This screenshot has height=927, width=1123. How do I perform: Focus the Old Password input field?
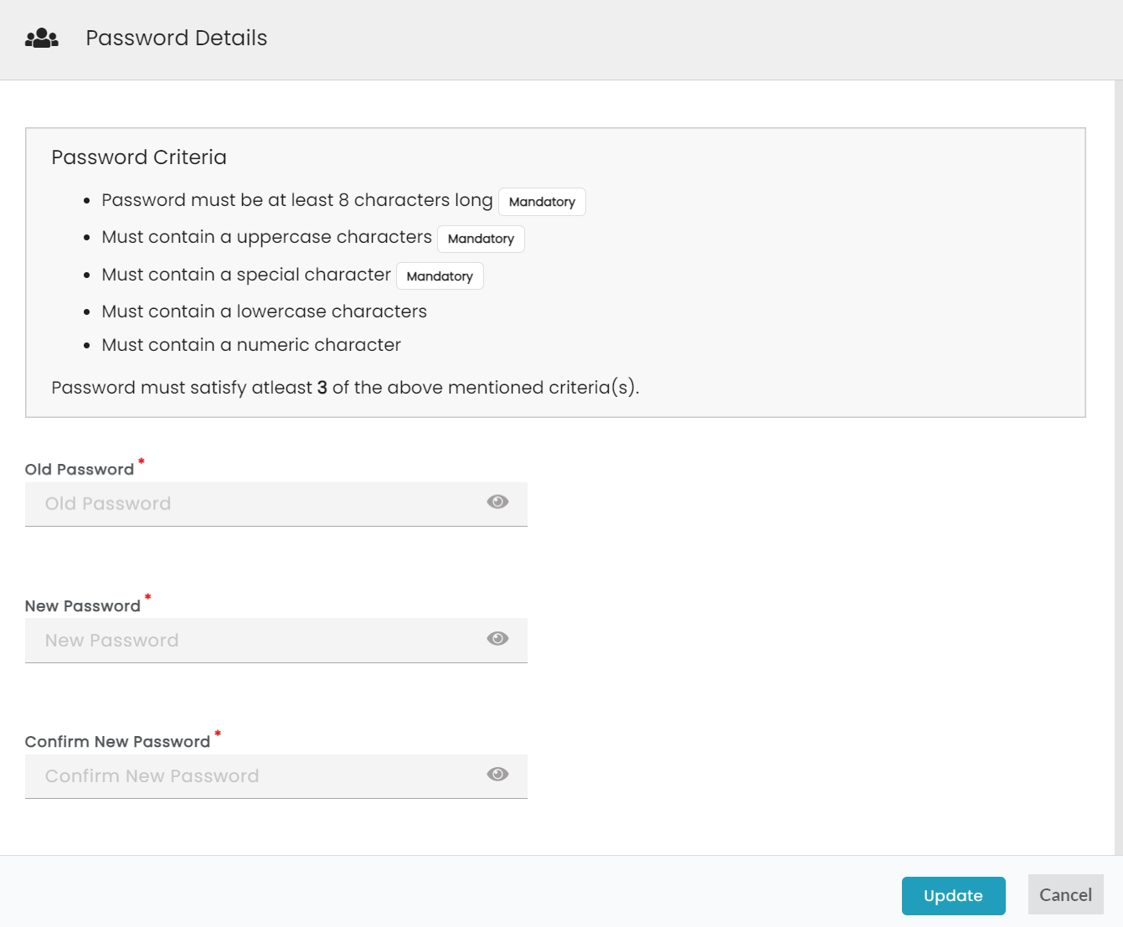coord(251,504)
